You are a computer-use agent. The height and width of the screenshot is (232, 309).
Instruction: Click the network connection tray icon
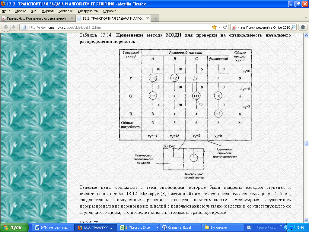[x=292, y=228]
